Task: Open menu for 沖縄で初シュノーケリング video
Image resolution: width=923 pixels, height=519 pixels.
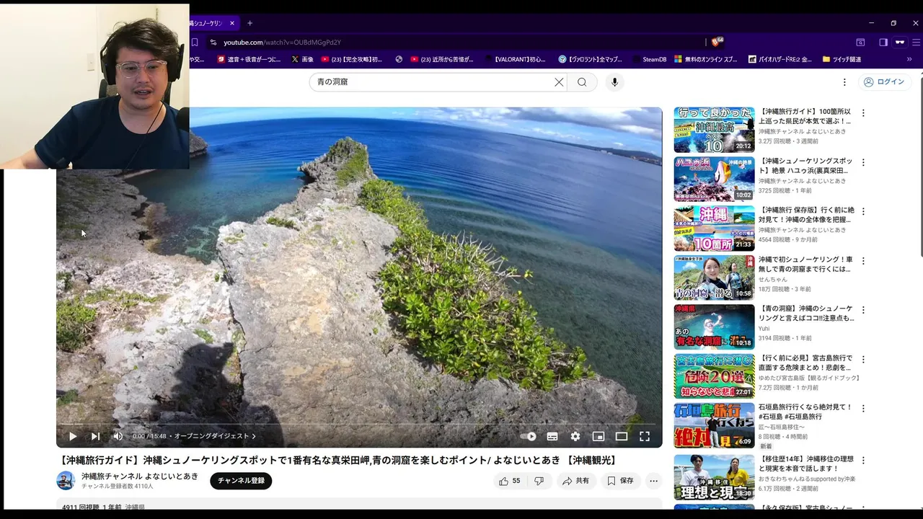Action: 863,260
